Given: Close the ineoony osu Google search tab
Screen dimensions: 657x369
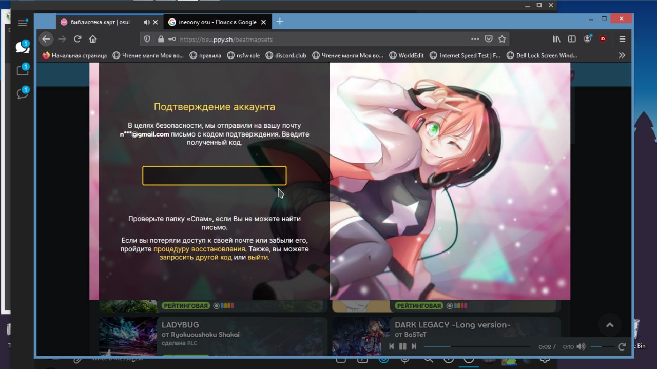Looking at the screenshot, I should pyautogui.click(x=263, y=22).
